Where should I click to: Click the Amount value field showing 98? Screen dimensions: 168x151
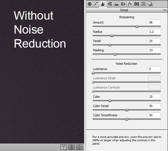point(154,22)
